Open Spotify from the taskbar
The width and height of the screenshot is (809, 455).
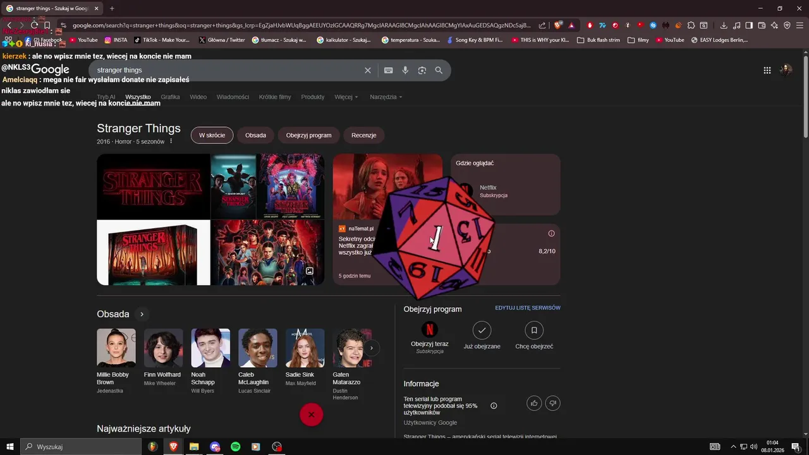click(x=236, y=447)
